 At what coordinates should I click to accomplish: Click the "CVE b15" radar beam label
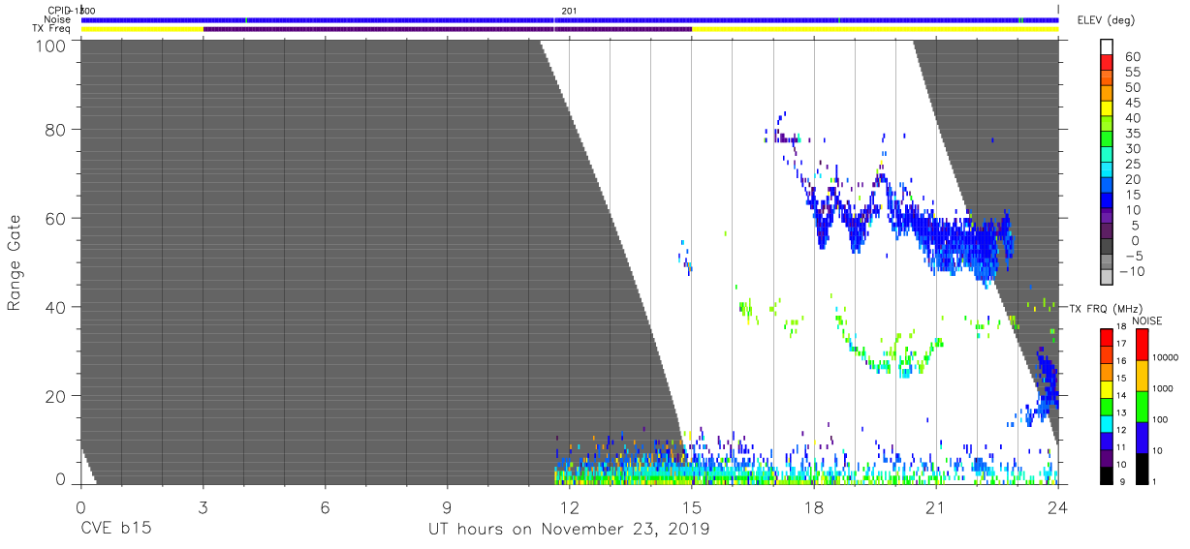[x=114, y=530]
